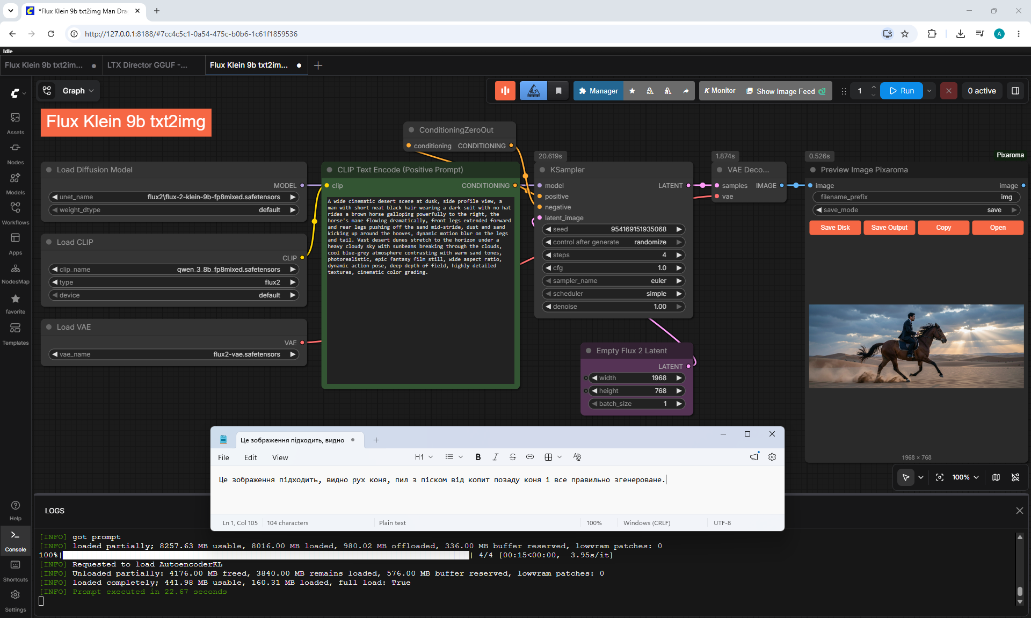Click the star icon beside Manager
This screenshot has width=1031, height=618.
pyautogui.click(x=632, y=91)
